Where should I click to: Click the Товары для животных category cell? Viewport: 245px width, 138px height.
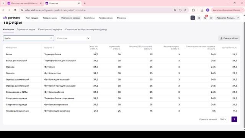17,111
